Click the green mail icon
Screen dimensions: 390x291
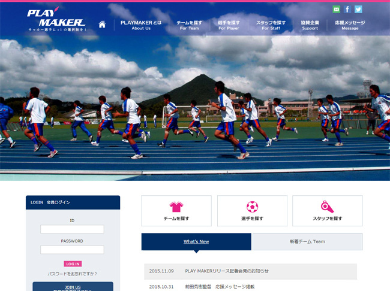click(x=336, y=10)
